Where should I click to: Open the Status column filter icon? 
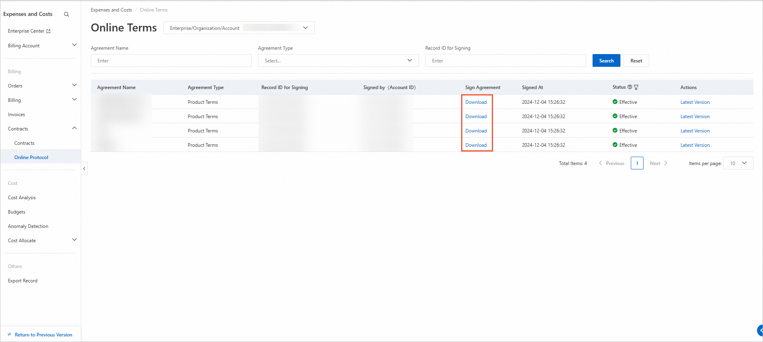pos(636,87)
